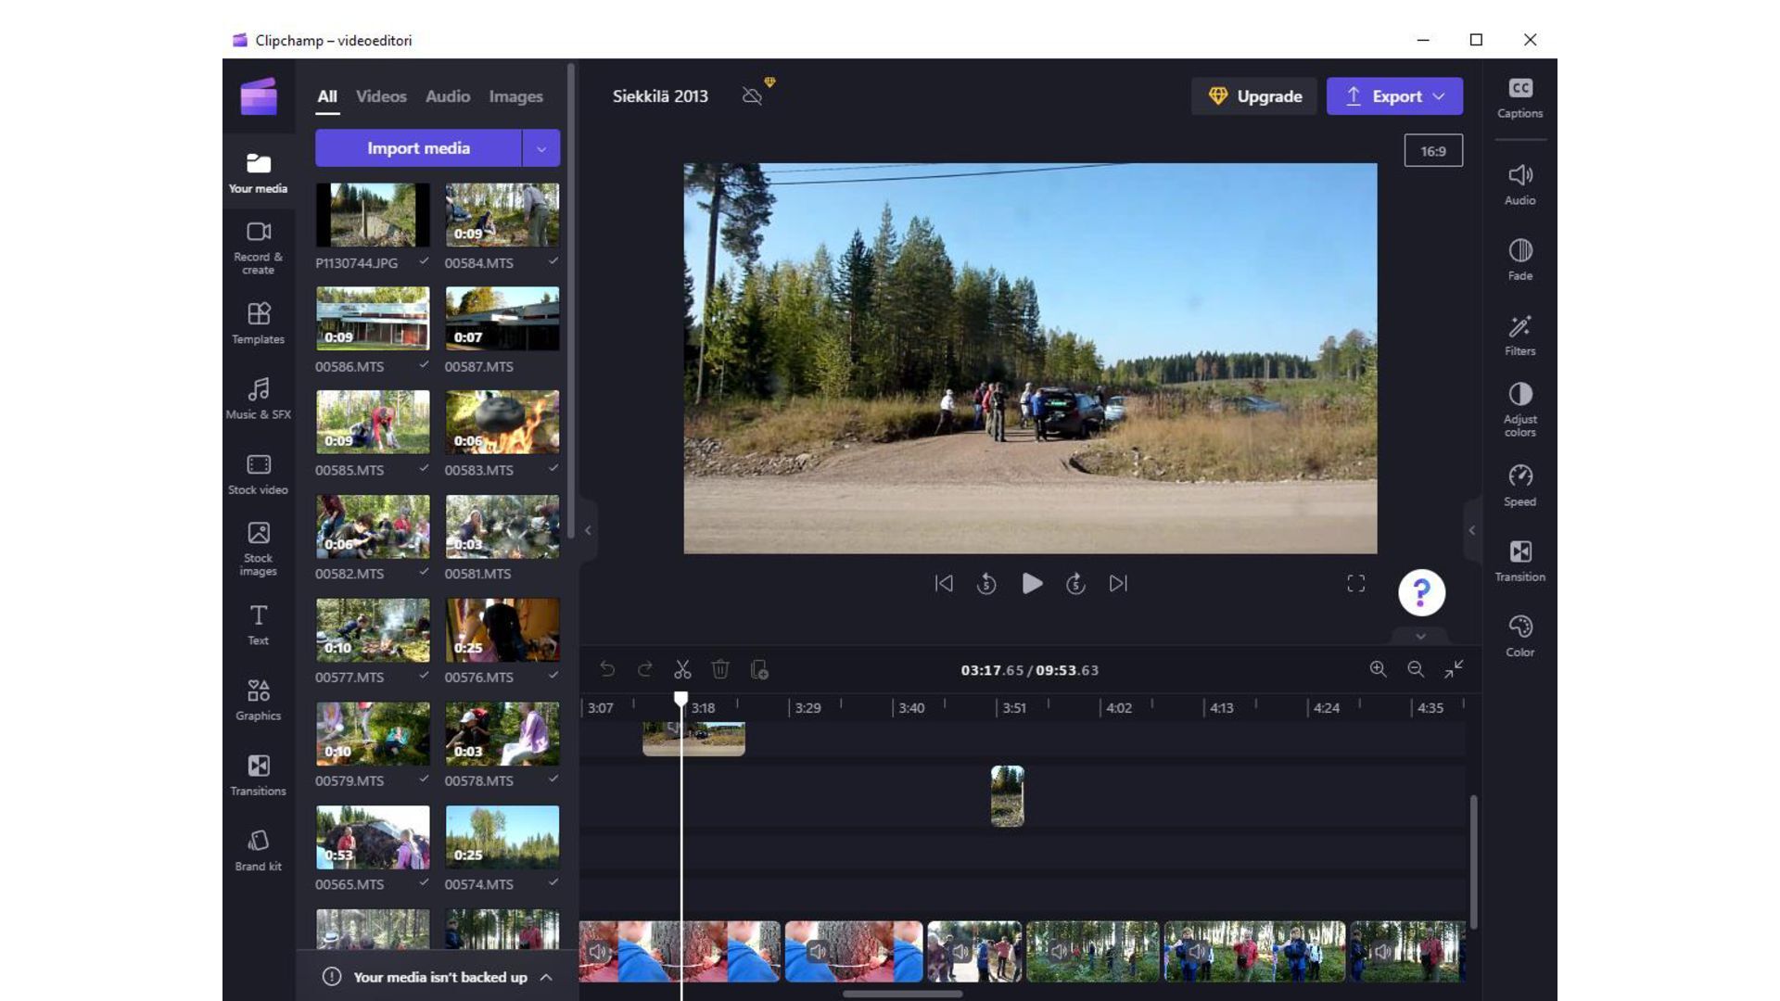Open the Captions panel
This screenshot has width=1780, height=1001.
click(1519, 97)
